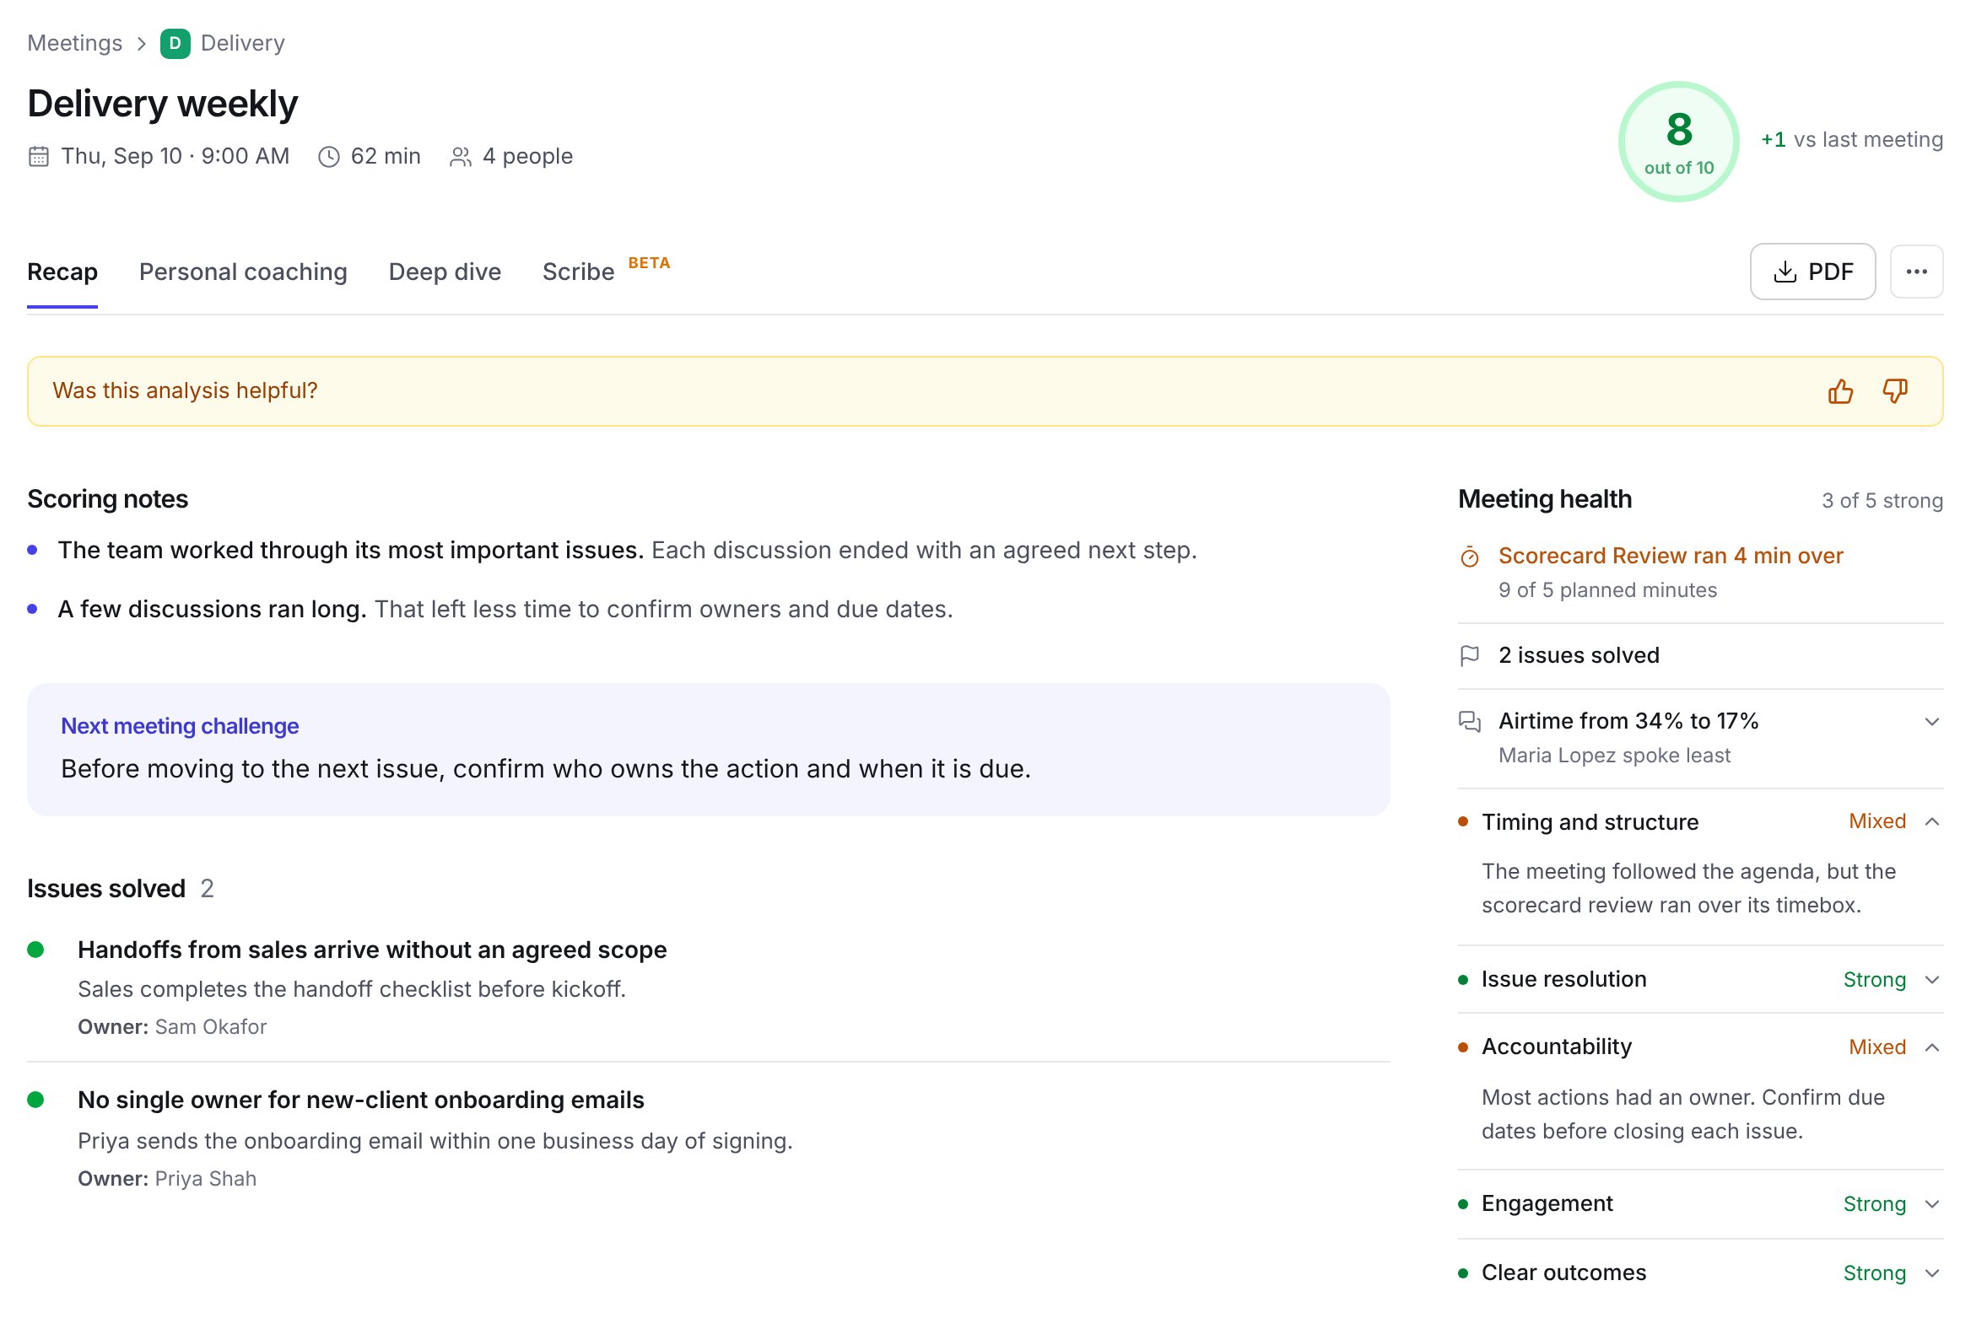Viewport: 1971px width, 1329px height.
Task: Click the thumbs down feedback icon
Action: point(1895,391)
